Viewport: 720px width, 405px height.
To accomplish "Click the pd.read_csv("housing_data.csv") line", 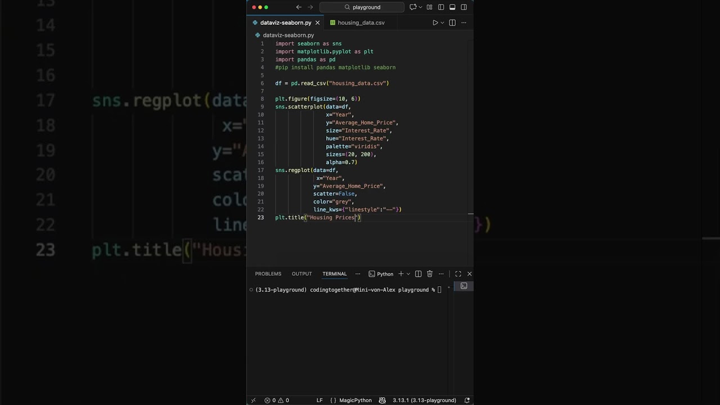I will (x=332, y=83).
